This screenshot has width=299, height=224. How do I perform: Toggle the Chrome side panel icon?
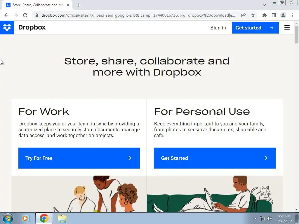coord(274,15)
